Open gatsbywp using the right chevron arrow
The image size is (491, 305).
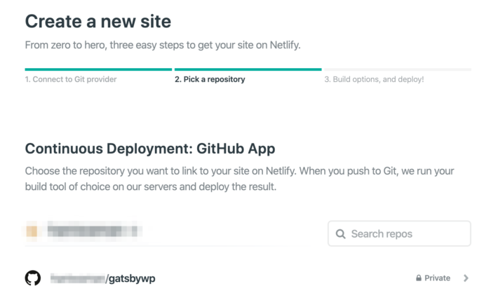pos(466,278)
